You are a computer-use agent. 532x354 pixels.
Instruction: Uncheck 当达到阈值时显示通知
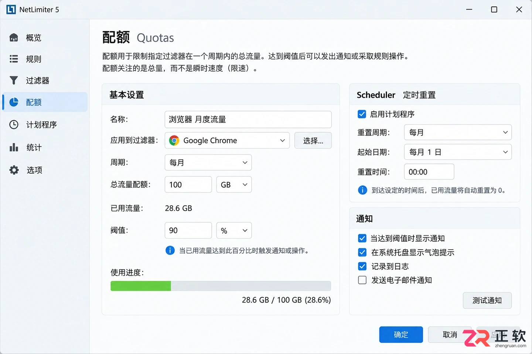click(x=362, y=238)
